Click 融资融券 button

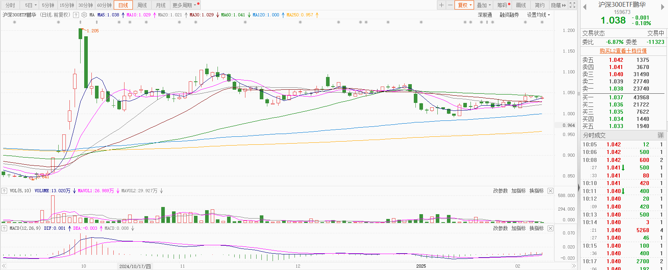tap(509, 15)
